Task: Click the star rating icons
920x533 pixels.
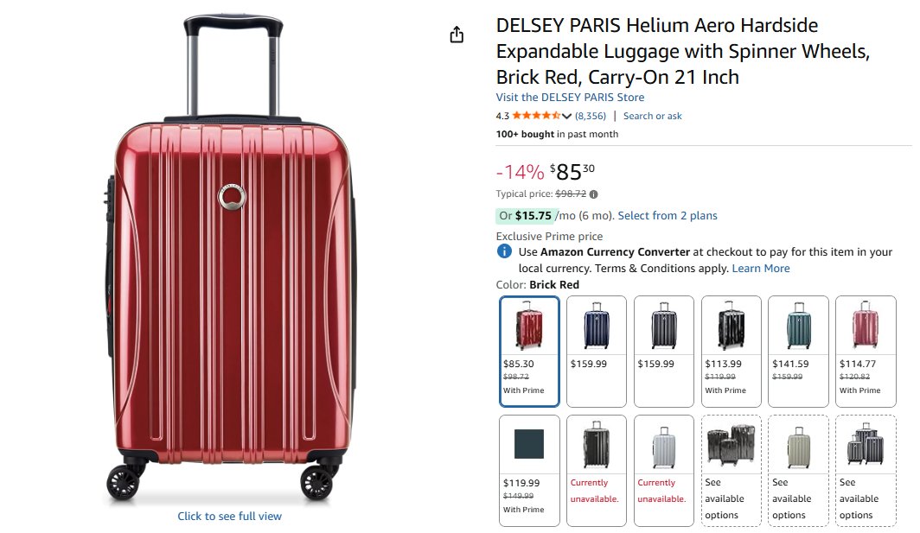Action: pos(536,116)
